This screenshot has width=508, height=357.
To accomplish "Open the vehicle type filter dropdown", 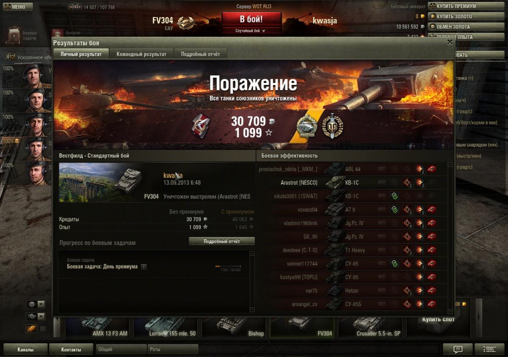I will click(36, 316).
